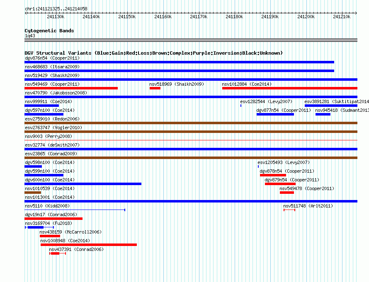Click the nsv511748 (Arlt2011) red bracket feature
369x282 pixels.
[289, 210]
